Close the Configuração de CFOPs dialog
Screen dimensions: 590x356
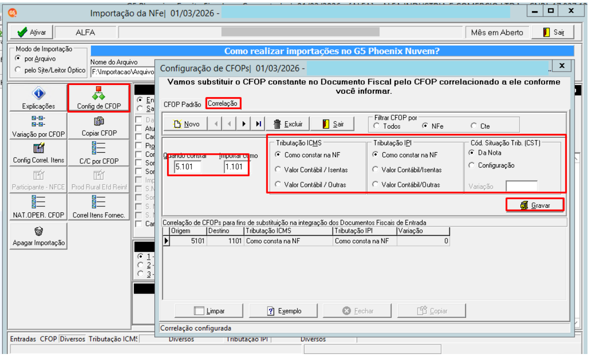562,66
